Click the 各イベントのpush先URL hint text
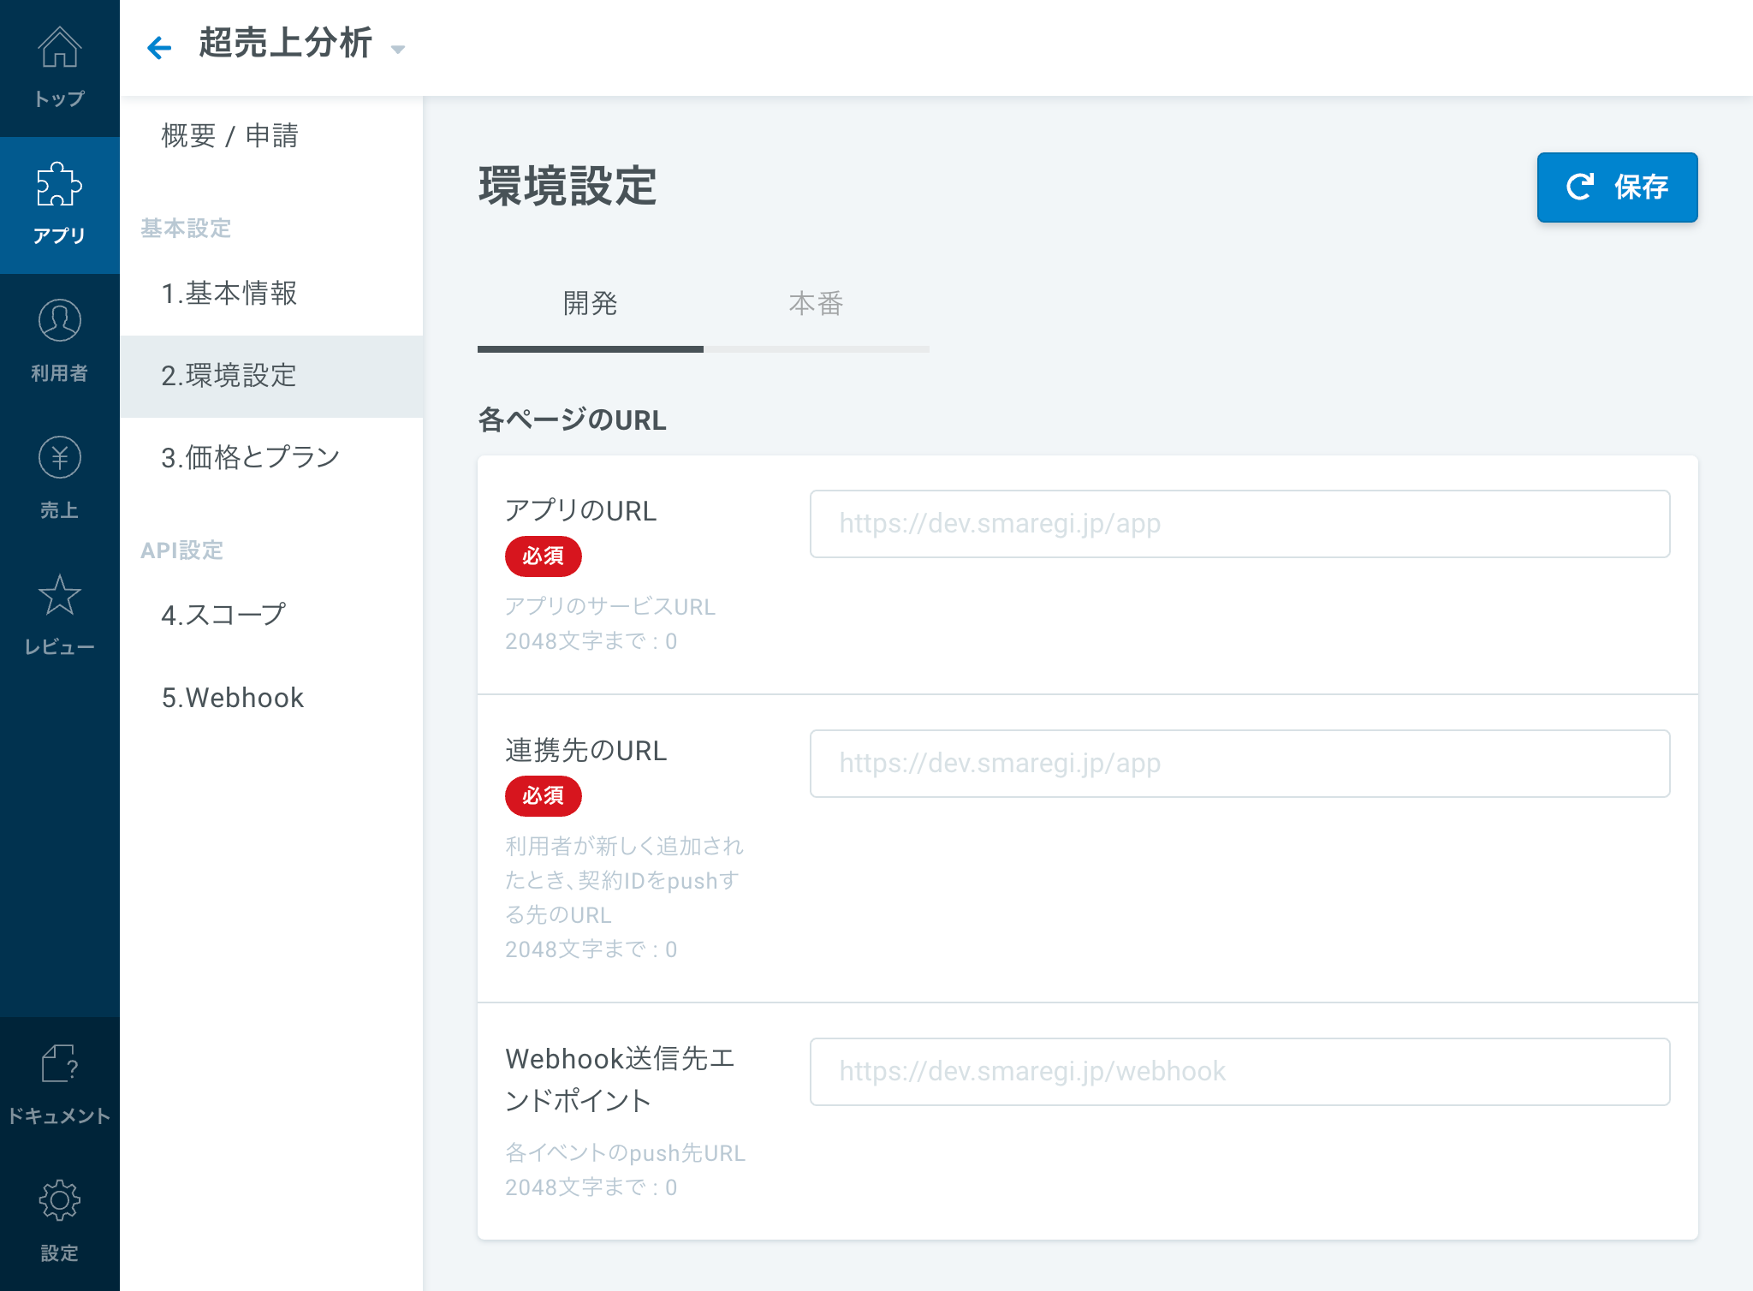The width and height of the screenshot is (1753, 1291). [x=625, y=1153]
